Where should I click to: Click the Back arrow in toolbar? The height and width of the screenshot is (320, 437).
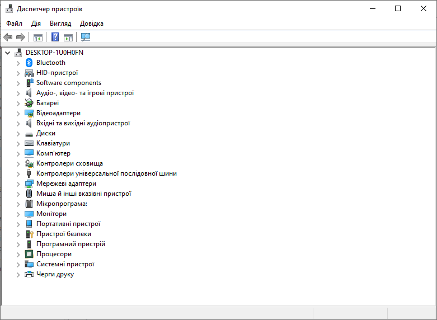point(8,37)
